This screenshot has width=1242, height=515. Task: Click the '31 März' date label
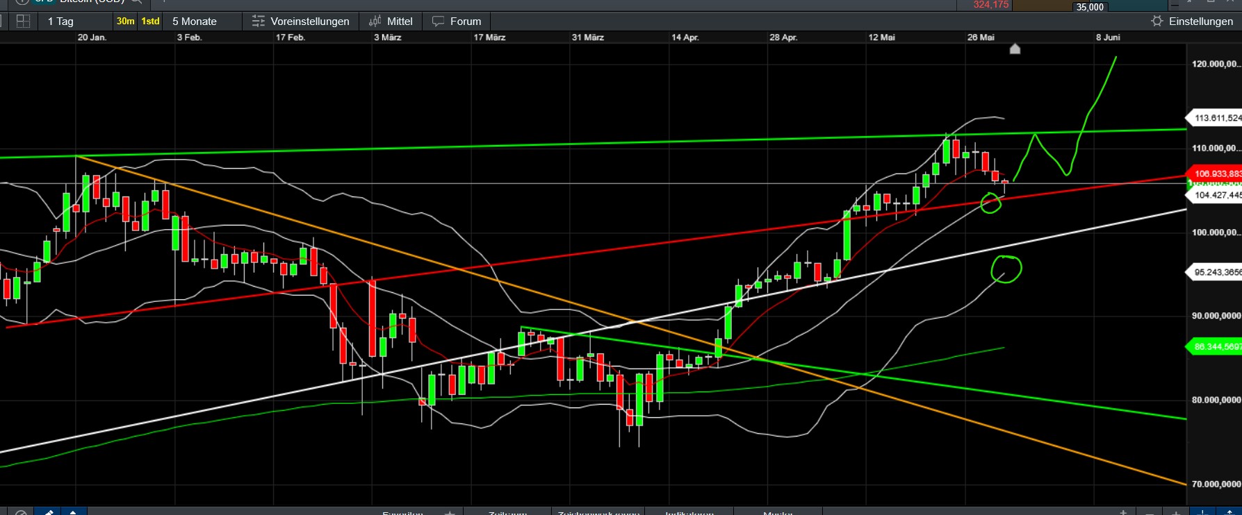tap(588, 37)
